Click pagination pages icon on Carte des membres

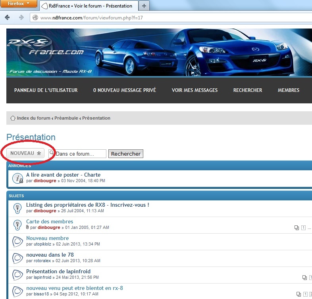297,228
